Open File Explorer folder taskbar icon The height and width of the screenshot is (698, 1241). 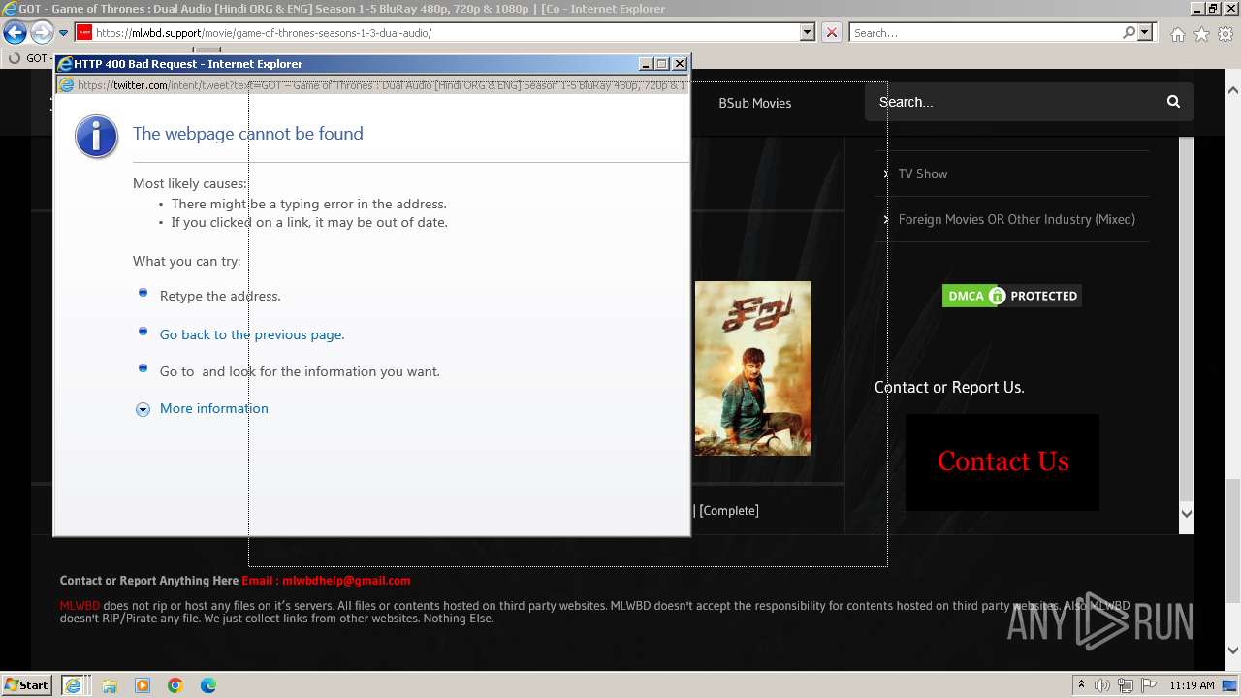point(110,685)
